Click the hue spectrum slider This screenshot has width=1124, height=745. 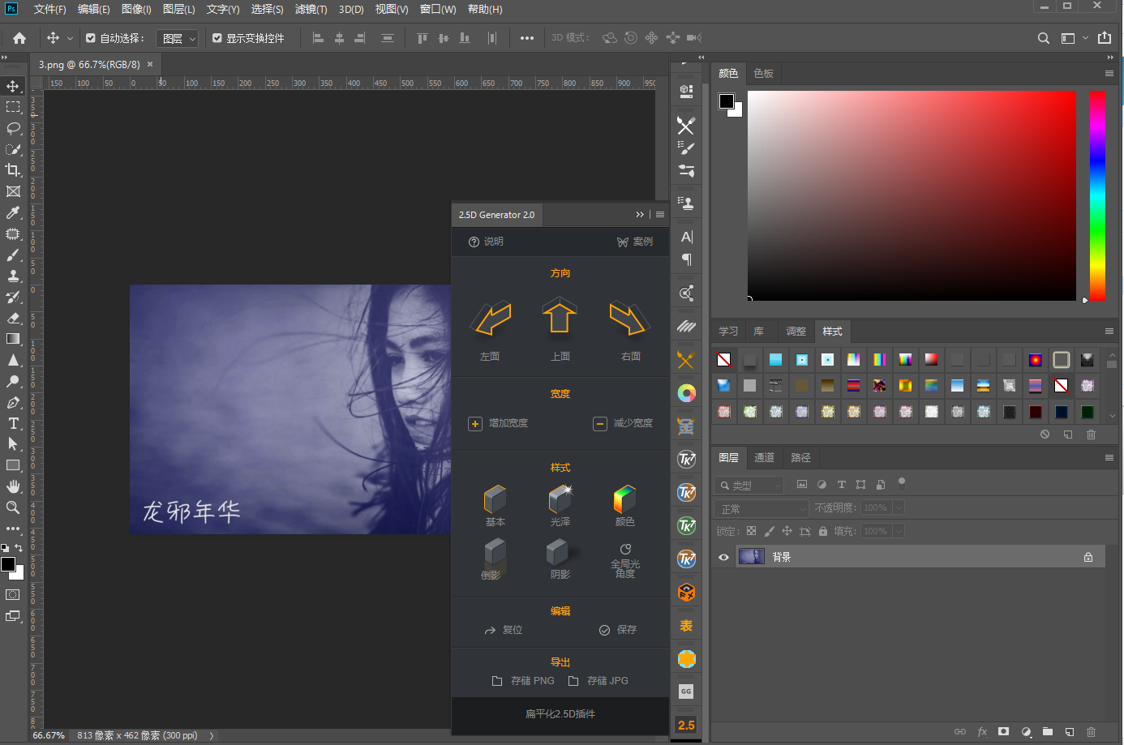coord(1097,195)
